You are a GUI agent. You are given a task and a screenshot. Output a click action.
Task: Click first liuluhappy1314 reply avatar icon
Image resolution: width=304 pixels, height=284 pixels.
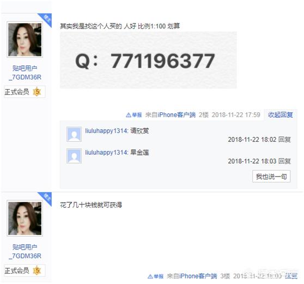pyautogui.click(x=74, y=134)
